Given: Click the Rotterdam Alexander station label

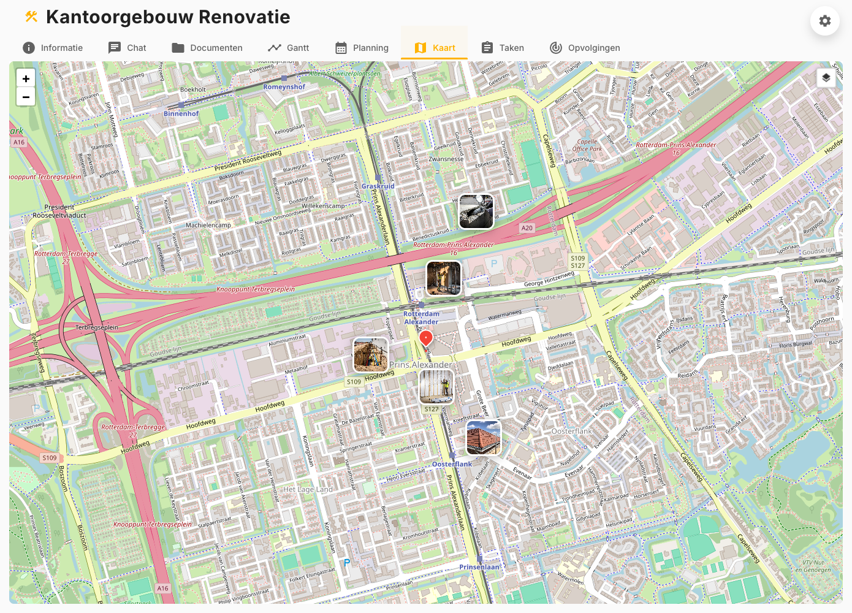Looking at the screenshot, I should (x=421, y=318).
